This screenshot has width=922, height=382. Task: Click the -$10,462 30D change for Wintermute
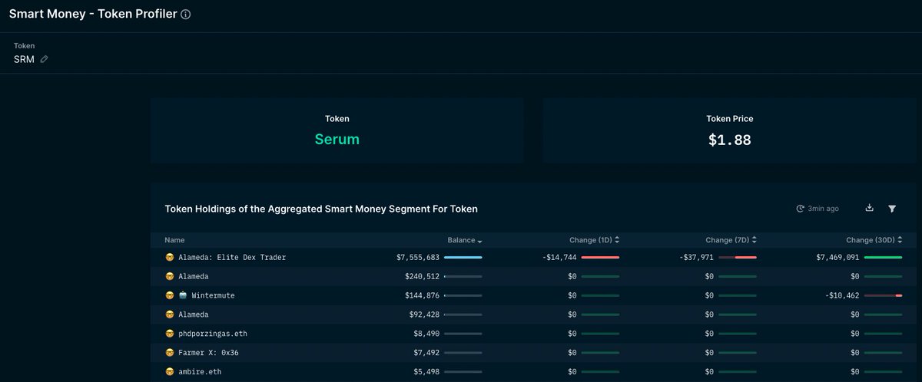842,295
